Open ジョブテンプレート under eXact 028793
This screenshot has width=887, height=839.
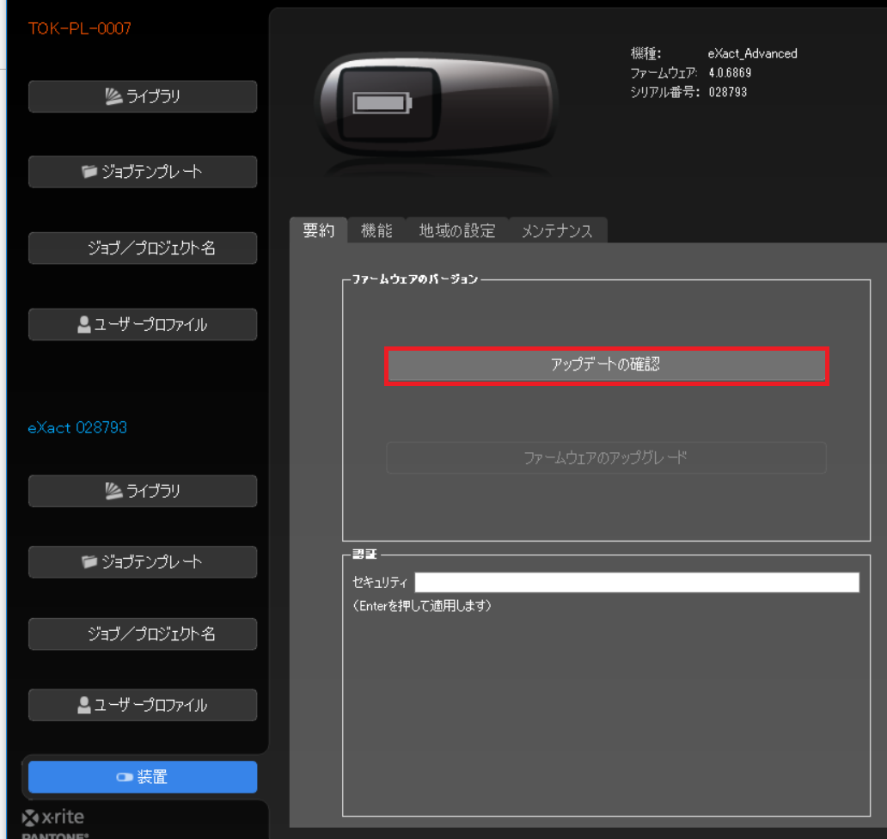point(143,562)
